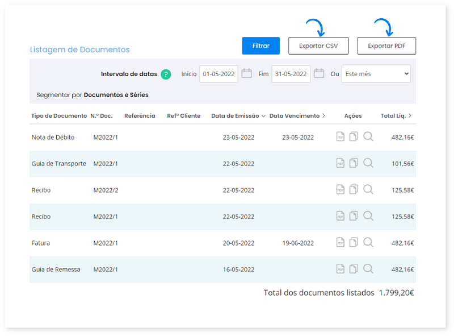Sort by Data de Emissão column arrow
Image resolution: width=454 pixels, height=336 pixels.
click(x=263, y=116)
